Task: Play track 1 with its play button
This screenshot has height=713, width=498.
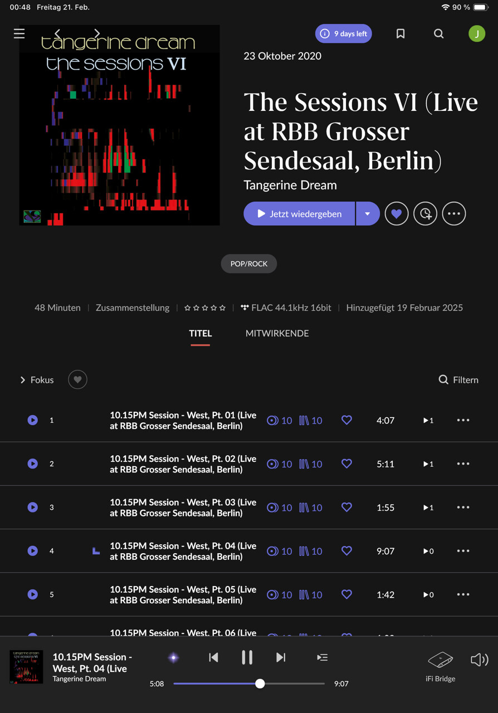Action: click(x=33, y=420)
